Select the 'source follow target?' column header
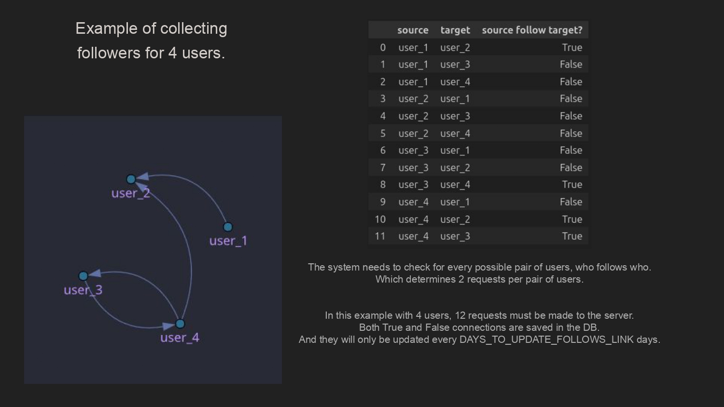The image size is (724, 407). (532, 30)
